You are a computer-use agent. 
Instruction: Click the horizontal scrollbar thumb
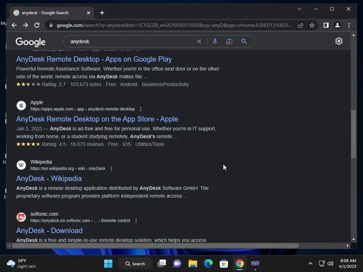[155, 246]
